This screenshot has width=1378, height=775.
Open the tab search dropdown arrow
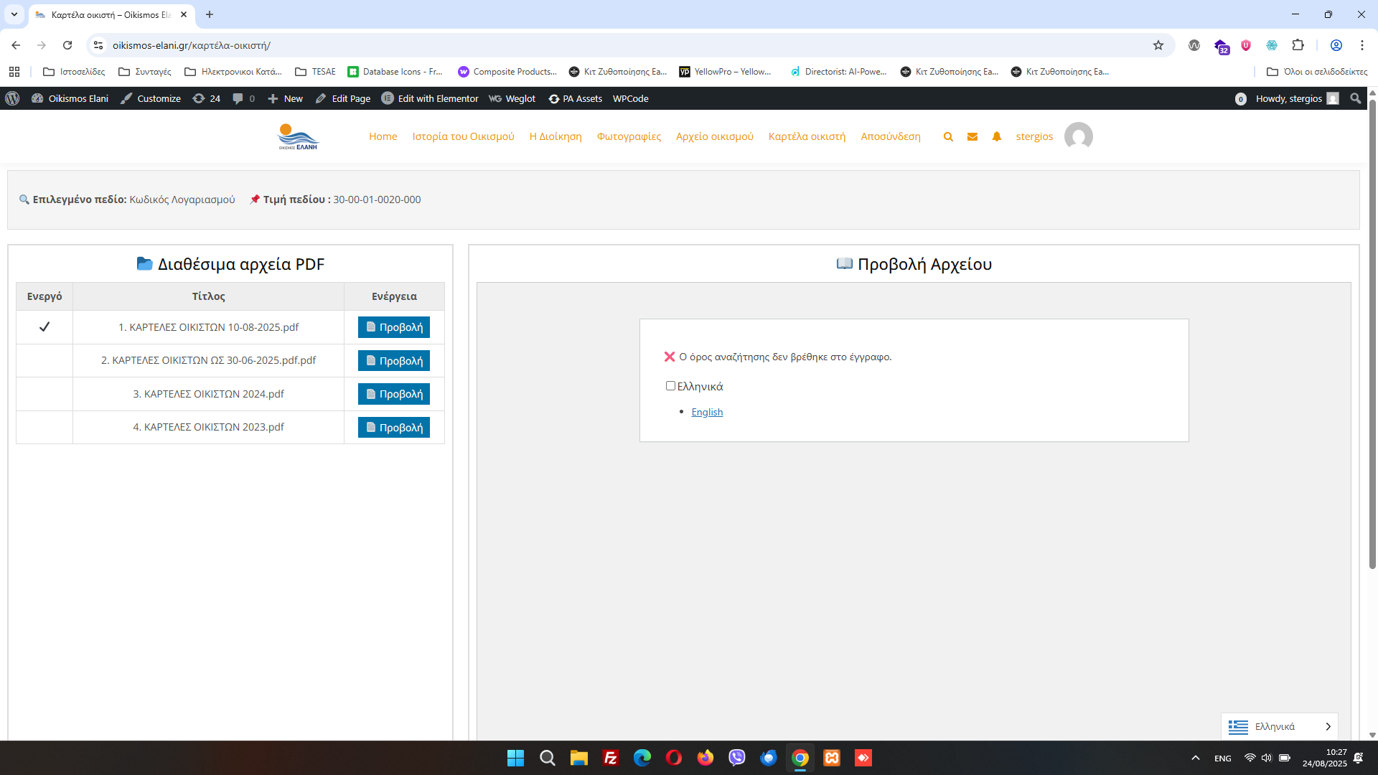click(14, 14)
